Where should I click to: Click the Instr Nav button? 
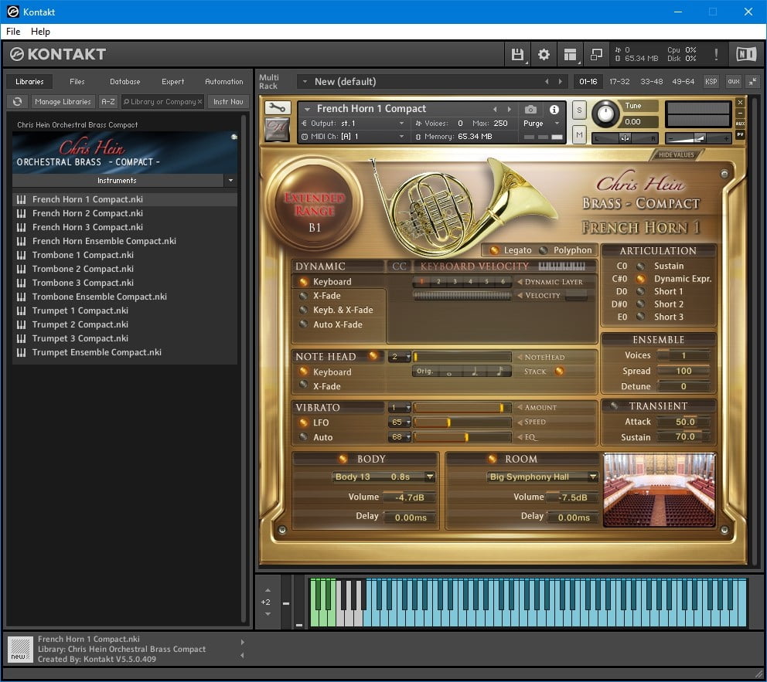[228, 102]
